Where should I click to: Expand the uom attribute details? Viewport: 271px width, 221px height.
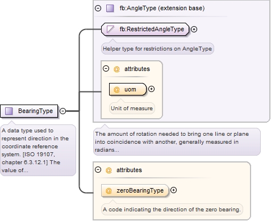pyautogui.click(x=151, y=89)
